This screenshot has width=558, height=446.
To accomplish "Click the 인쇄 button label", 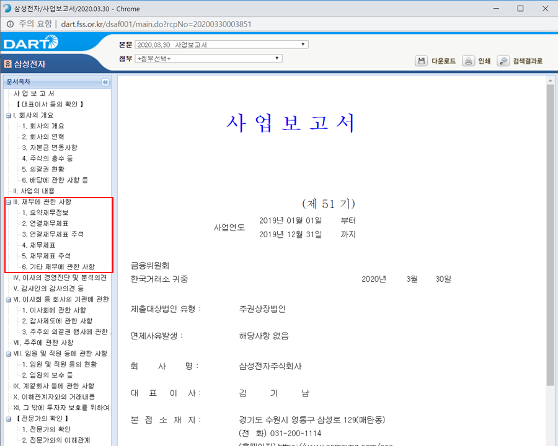I will point(484,61).
